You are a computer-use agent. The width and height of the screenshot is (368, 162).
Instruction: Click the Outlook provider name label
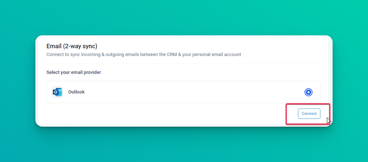click(x=76, y=92)
